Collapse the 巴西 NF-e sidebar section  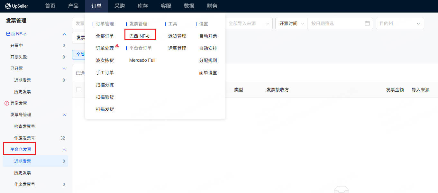click(x=64, y=34)
